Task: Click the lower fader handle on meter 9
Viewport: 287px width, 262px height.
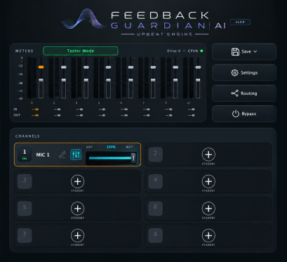Action: [175, 80]
